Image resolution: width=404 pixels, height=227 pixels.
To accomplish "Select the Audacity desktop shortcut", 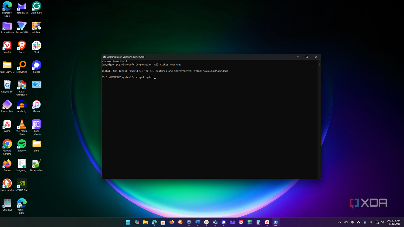I will 22,106.
